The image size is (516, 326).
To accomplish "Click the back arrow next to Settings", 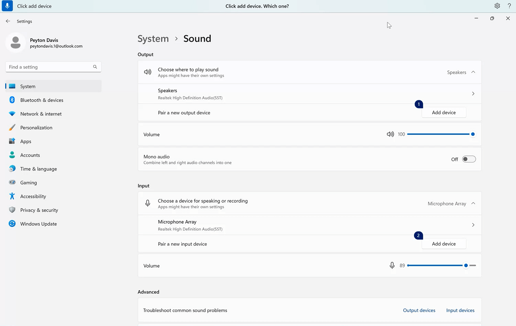I will (8, 21).
